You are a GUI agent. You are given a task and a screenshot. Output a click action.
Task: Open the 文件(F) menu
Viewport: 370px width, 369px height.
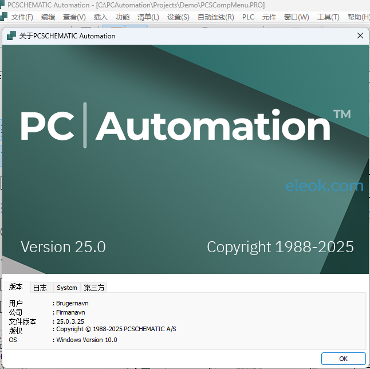pos(22,17)
